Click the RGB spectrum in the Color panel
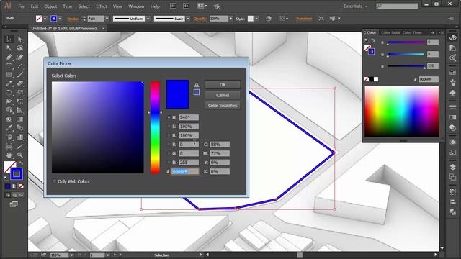461x259 pixels. [402, 112]
